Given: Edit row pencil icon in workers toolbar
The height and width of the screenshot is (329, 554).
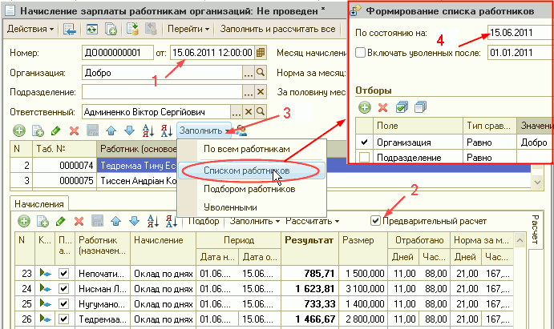Looking at the screenshot, I should coord(55,130).
